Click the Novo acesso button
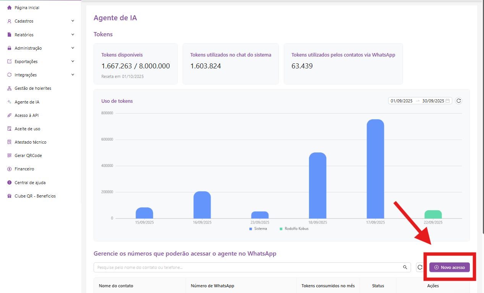Image resolution: width=484 pixels, height=293 pixels. pyautogui.click(x=449, y=267)
